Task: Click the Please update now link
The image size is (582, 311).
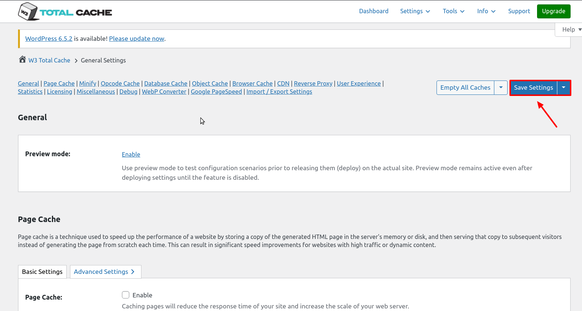Action: click(137, 39)
